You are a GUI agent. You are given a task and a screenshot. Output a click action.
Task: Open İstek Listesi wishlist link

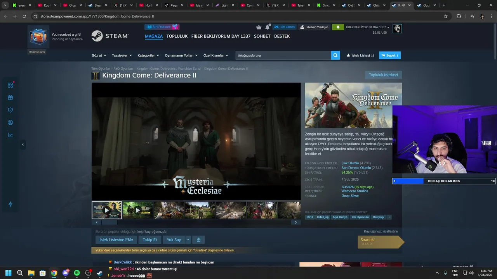tap(360, 55)
